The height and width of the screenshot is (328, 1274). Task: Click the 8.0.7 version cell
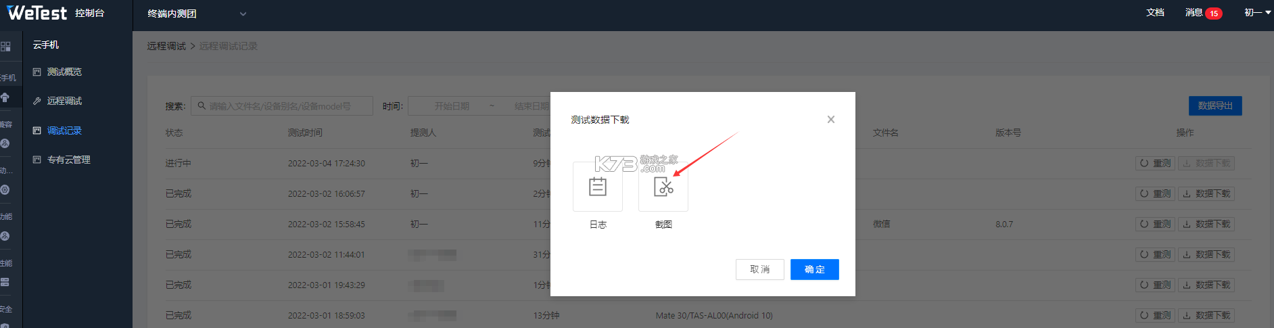point(1004,224)
